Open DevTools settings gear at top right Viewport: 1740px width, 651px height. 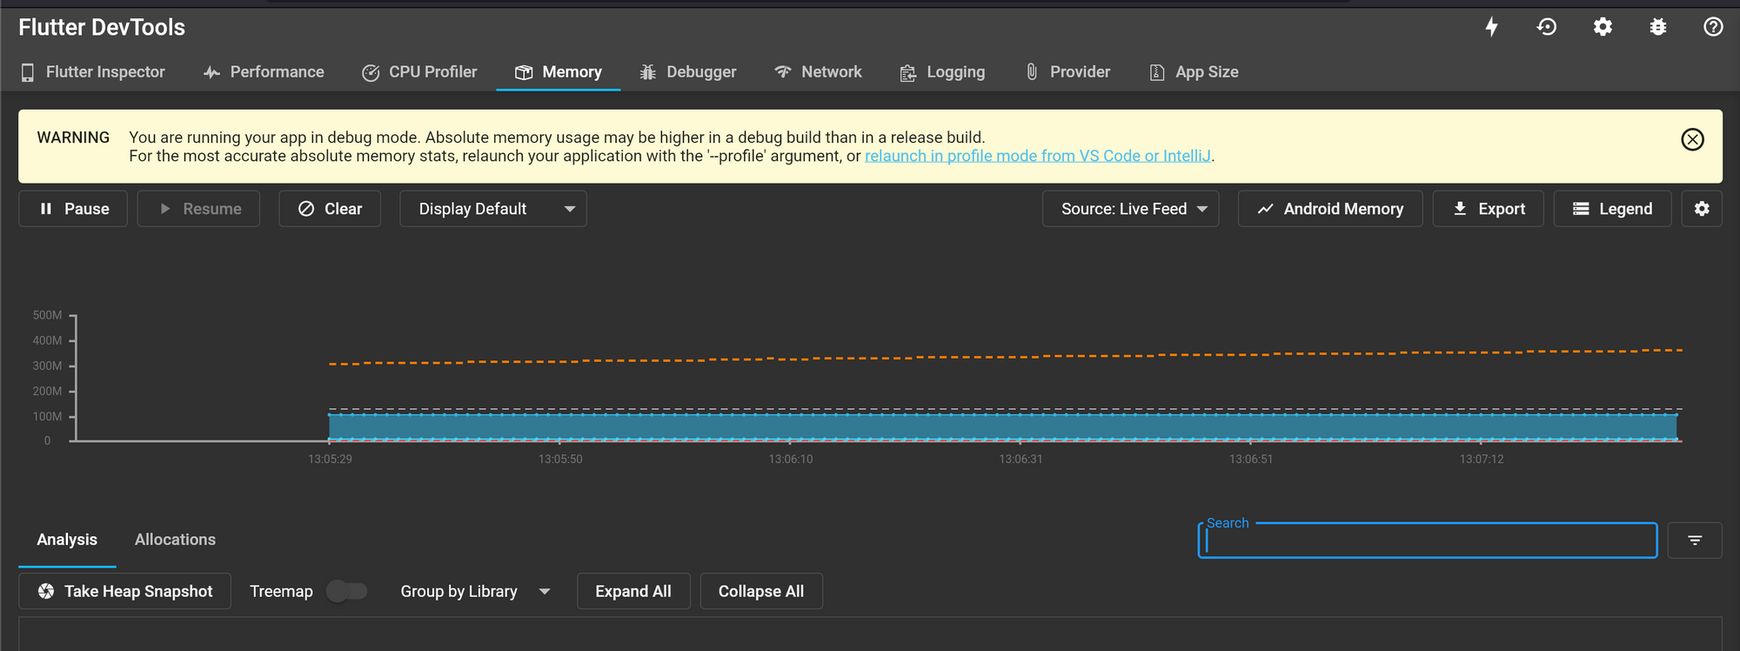pyautogui.click(x=1603, y=27)
